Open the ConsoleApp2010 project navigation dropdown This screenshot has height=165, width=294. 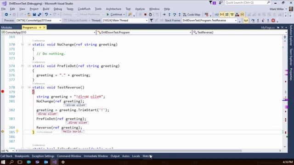48,33
